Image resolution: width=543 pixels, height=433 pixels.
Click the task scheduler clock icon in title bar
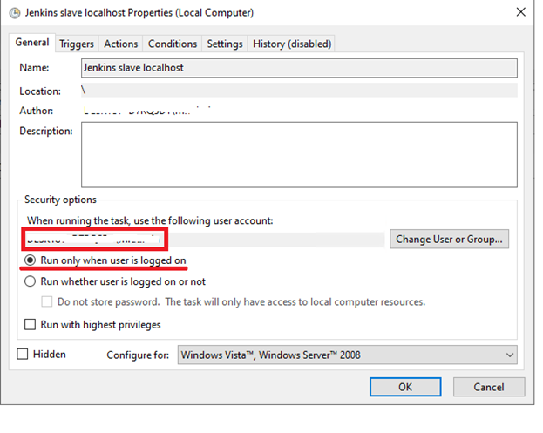(15, 13)
